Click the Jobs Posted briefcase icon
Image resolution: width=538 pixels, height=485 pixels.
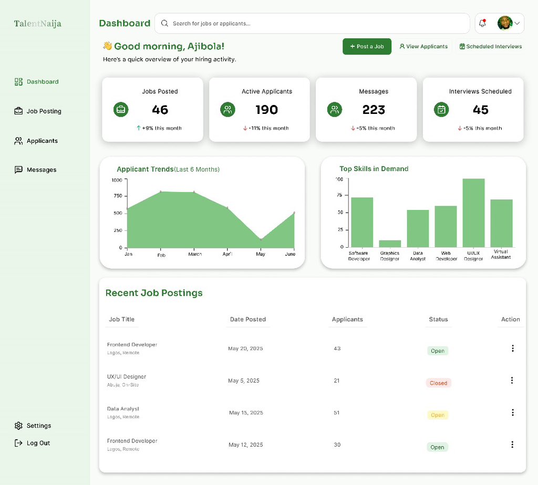pos(121,109)
